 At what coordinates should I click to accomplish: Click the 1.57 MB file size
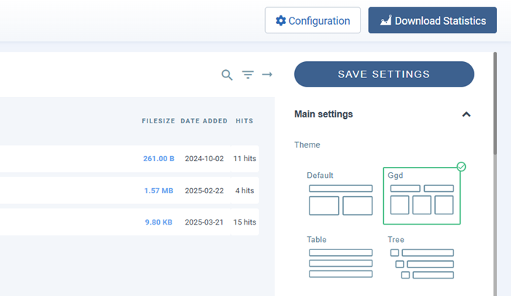pos(158,191)
